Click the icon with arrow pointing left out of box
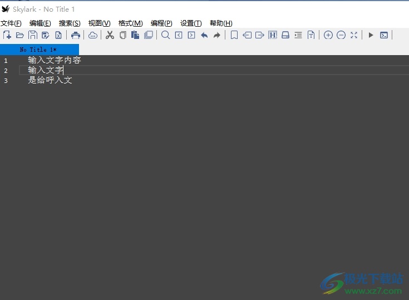409x300 pixels. [x=247, y=35]
